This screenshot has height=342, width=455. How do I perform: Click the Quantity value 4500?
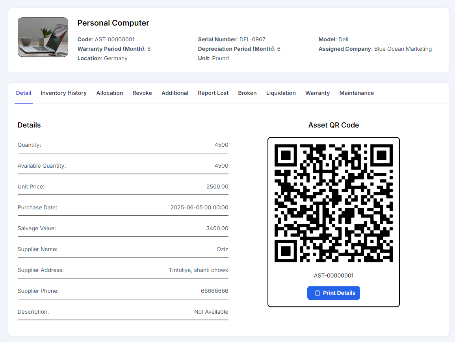[x=222, y=145]
